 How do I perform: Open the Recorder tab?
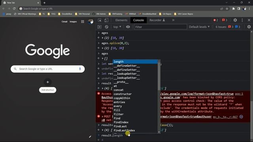[x=157, y=20]
